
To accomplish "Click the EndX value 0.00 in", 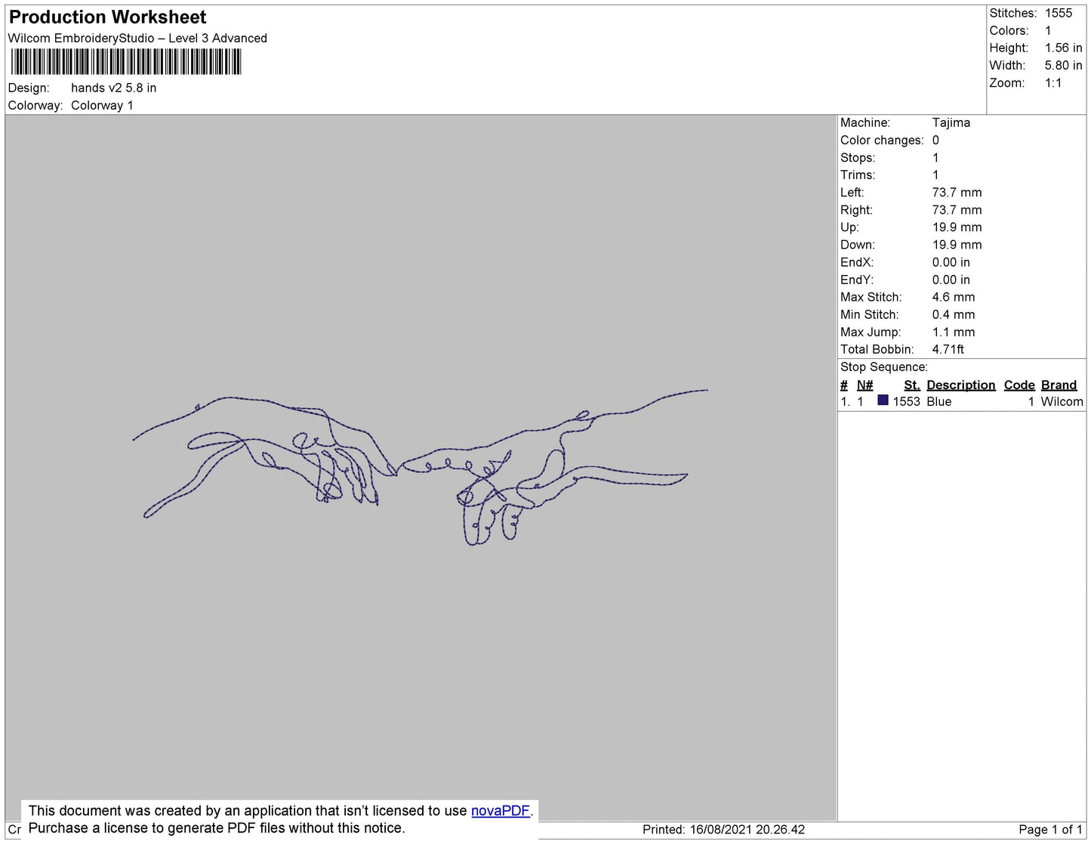I will [951, 262].
